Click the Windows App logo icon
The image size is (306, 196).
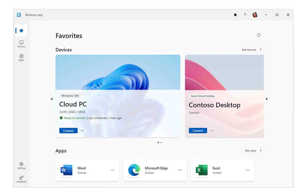tap(19, 15)
